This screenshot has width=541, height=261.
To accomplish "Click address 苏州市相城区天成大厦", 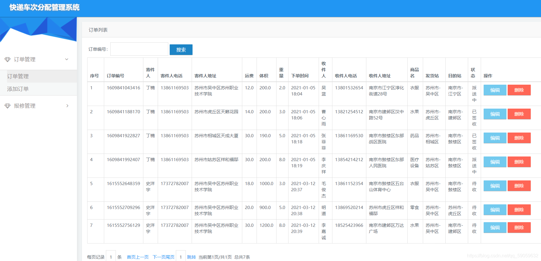I will click(217, 136).
